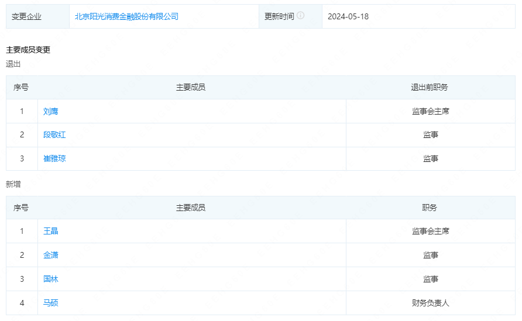Click 监事会主席 role in 王晶's row

[x=430, y=231]
